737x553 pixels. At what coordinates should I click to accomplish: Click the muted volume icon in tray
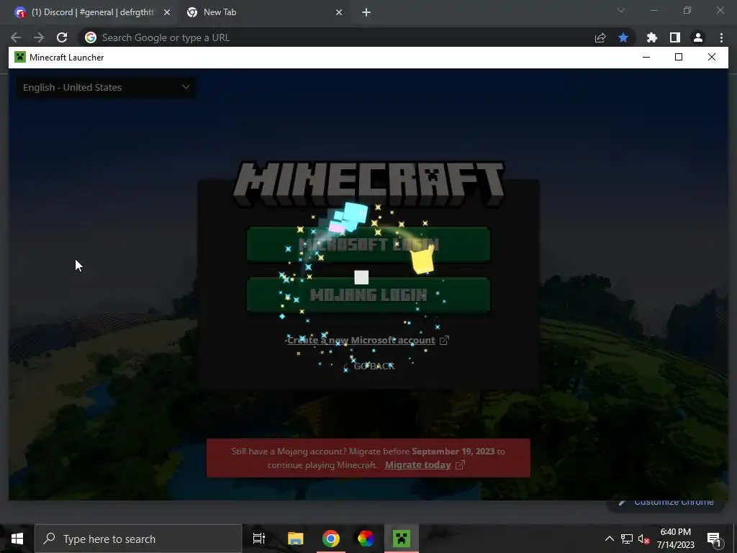click(644, 539)
